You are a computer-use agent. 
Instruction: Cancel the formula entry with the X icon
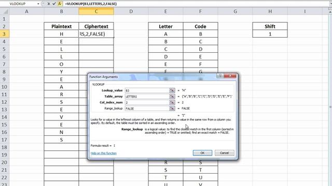point(49,4)
